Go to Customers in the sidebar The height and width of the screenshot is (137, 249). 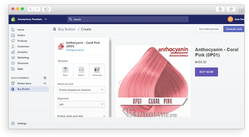[x=23, y=46]
